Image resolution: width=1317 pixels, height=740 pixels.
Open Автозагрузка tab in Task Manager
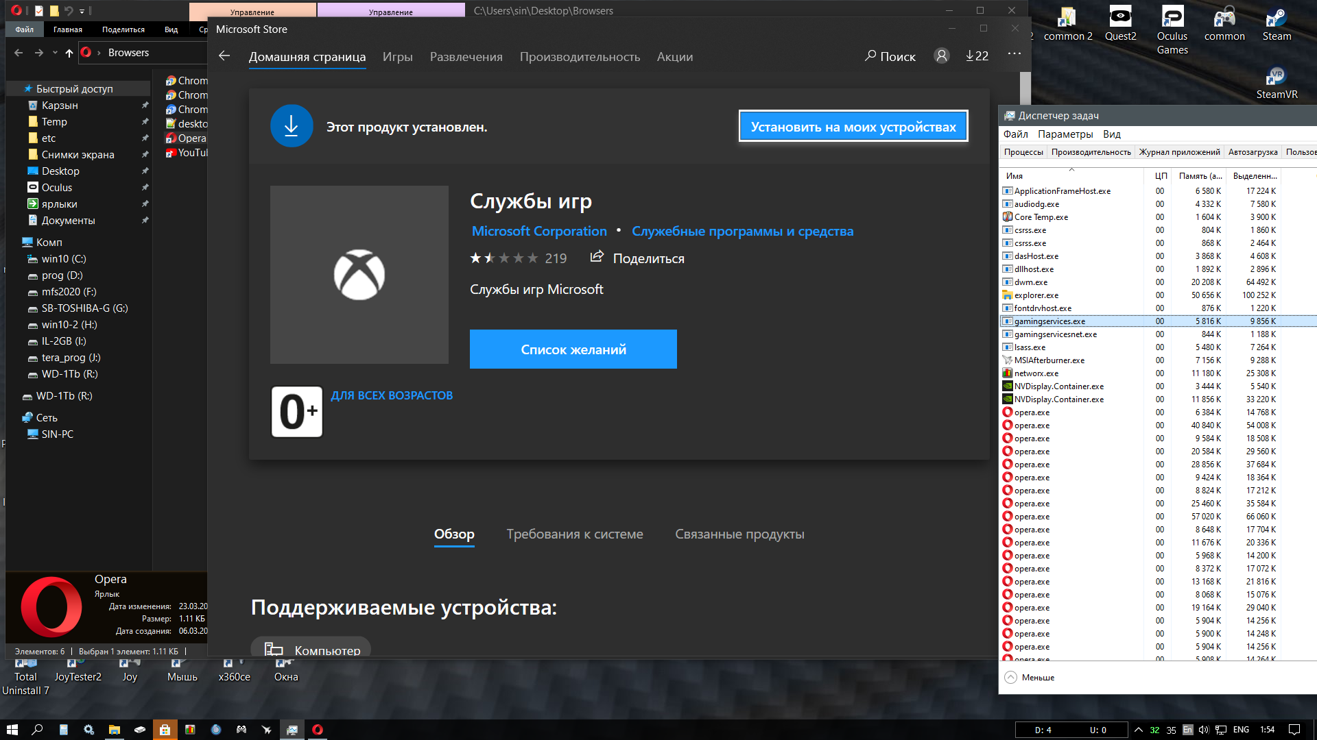click(1253, 152)
